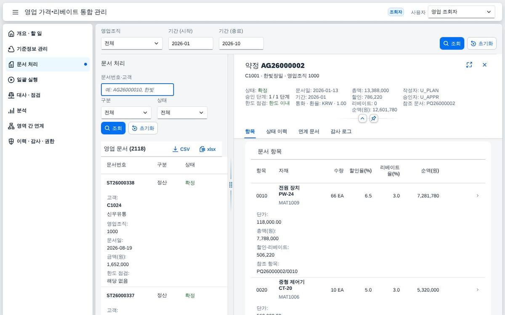Switch to the 항목 tab
This screenshot has height=315, width=505.
[250, 131]
